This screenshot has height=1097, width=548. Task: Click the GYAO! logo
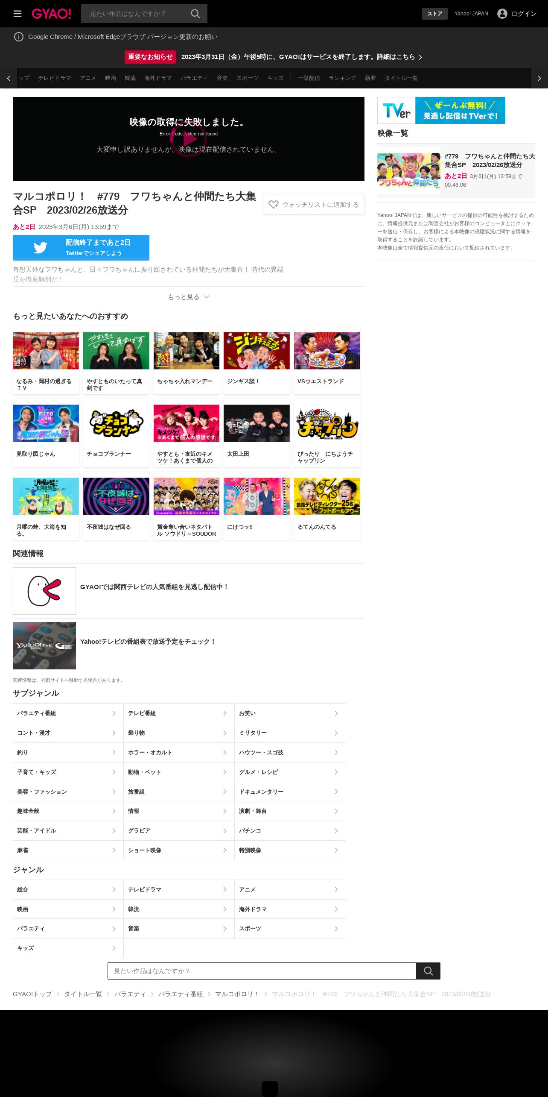coord(51,14)
